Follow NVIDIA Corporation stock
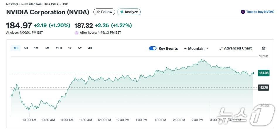Image resolution: width=279 pixels, height=130 pixels. [104, 12]
